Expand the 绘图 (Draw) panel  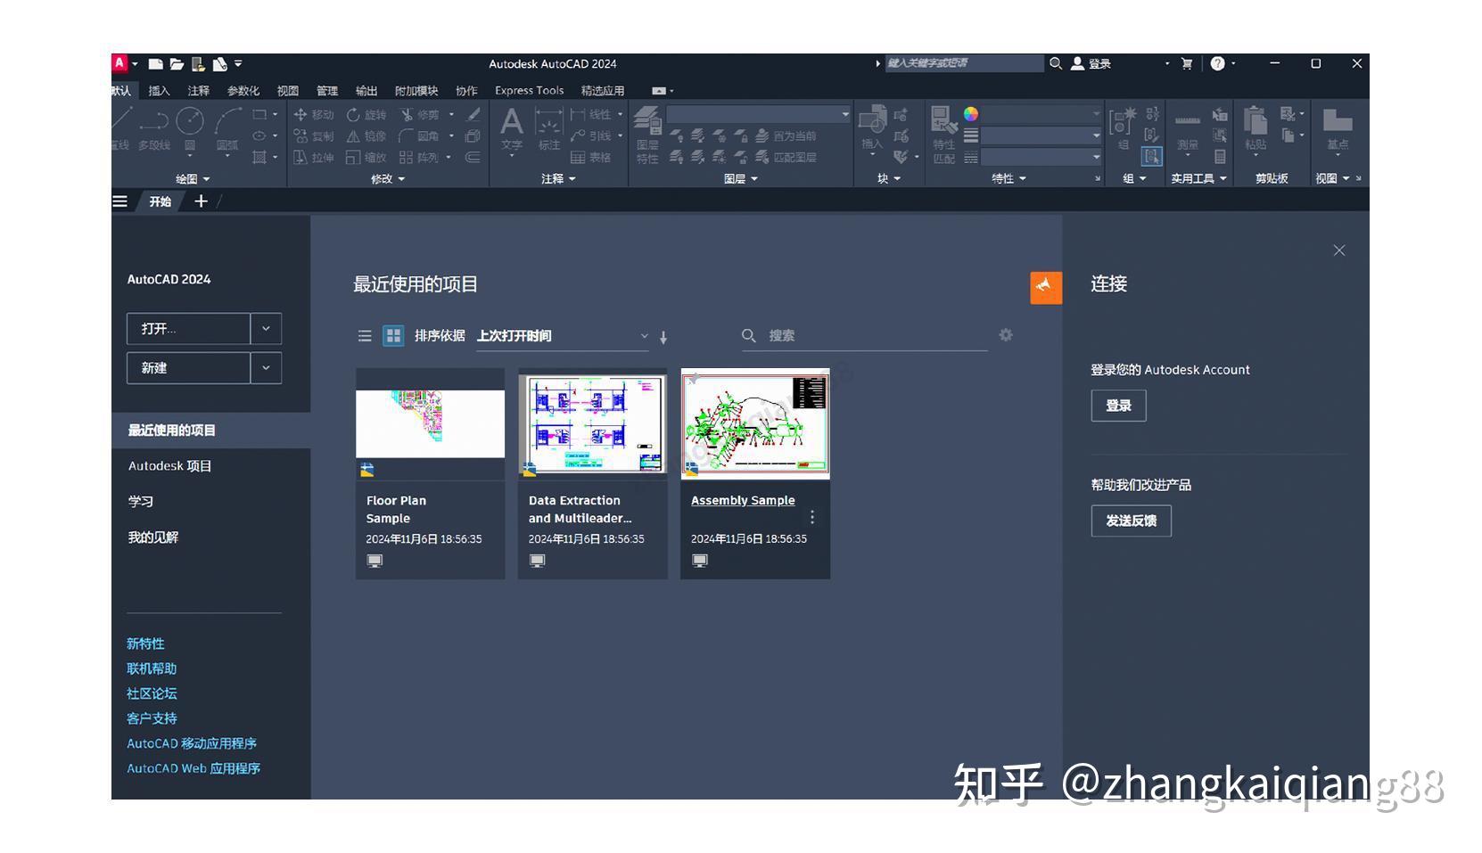pyautogui.click(x=193, y=179)
